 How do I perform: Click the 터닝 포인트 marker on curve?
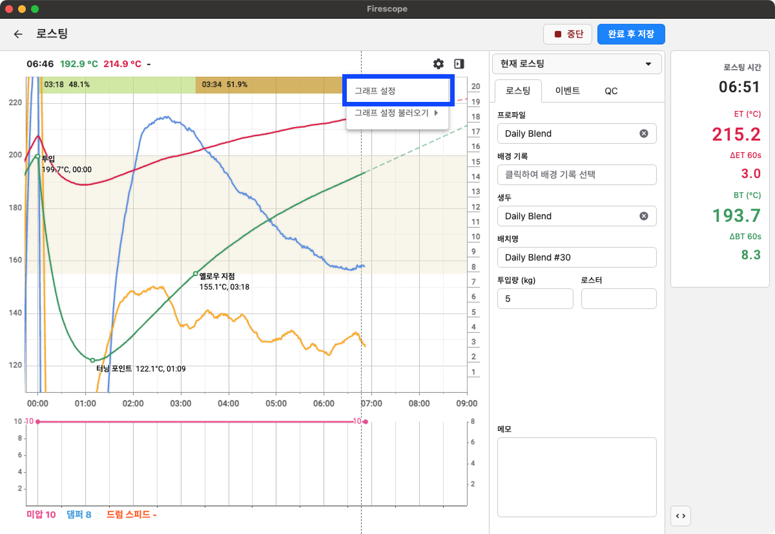[x=92, y=360]
